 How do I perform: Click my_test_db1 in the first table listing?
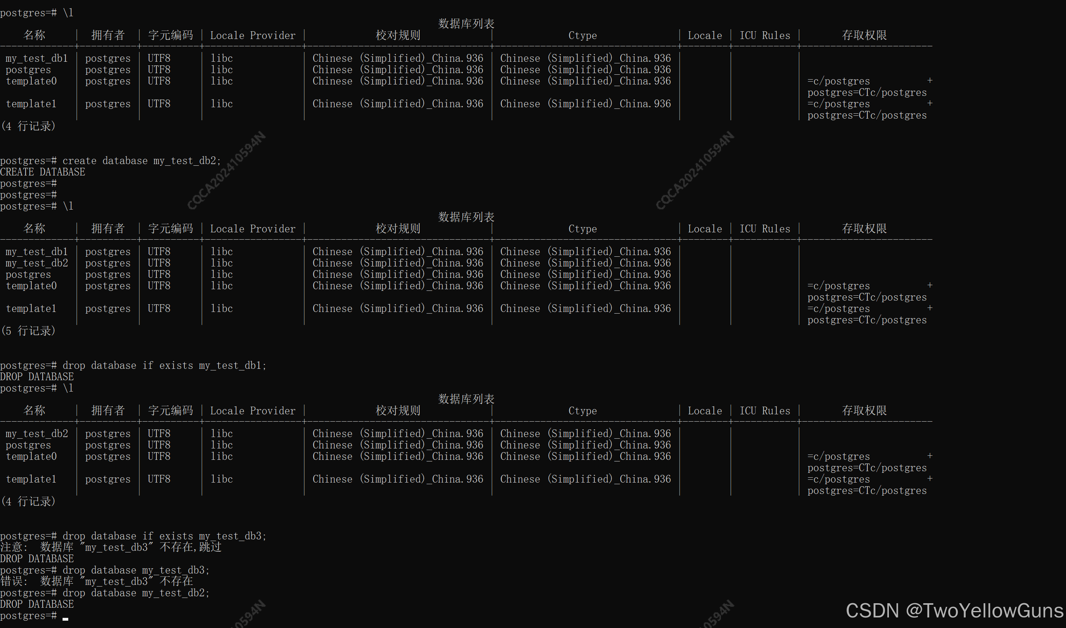coord(37,58)
